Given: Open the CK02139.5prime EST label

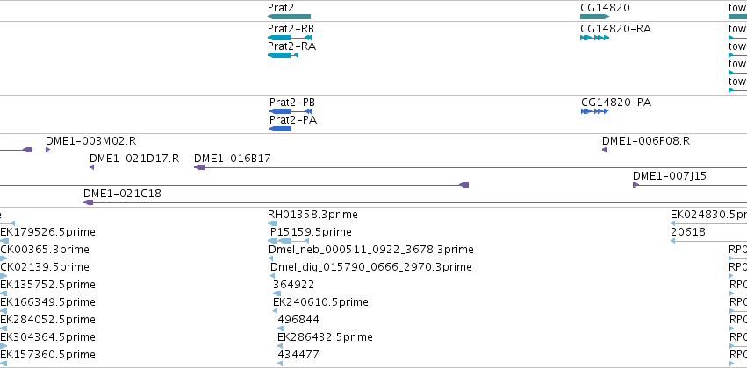Looking at the screenshot, I should pos(44,267).
